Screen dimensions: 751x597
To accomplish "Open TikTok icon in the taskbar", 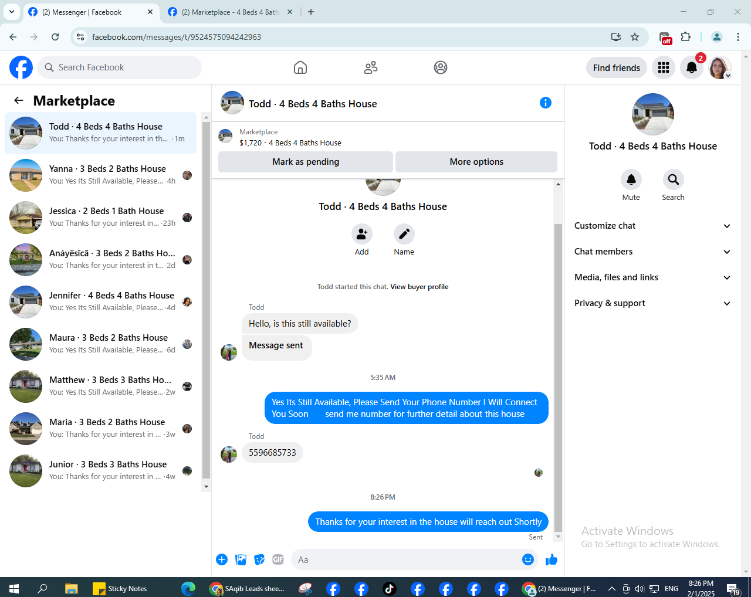I will pos(390,588).
